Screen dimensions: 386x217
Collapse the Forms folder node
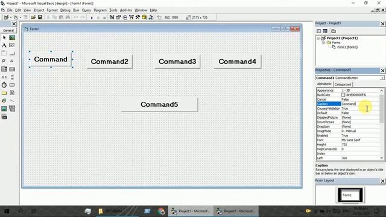coord(323,43)
